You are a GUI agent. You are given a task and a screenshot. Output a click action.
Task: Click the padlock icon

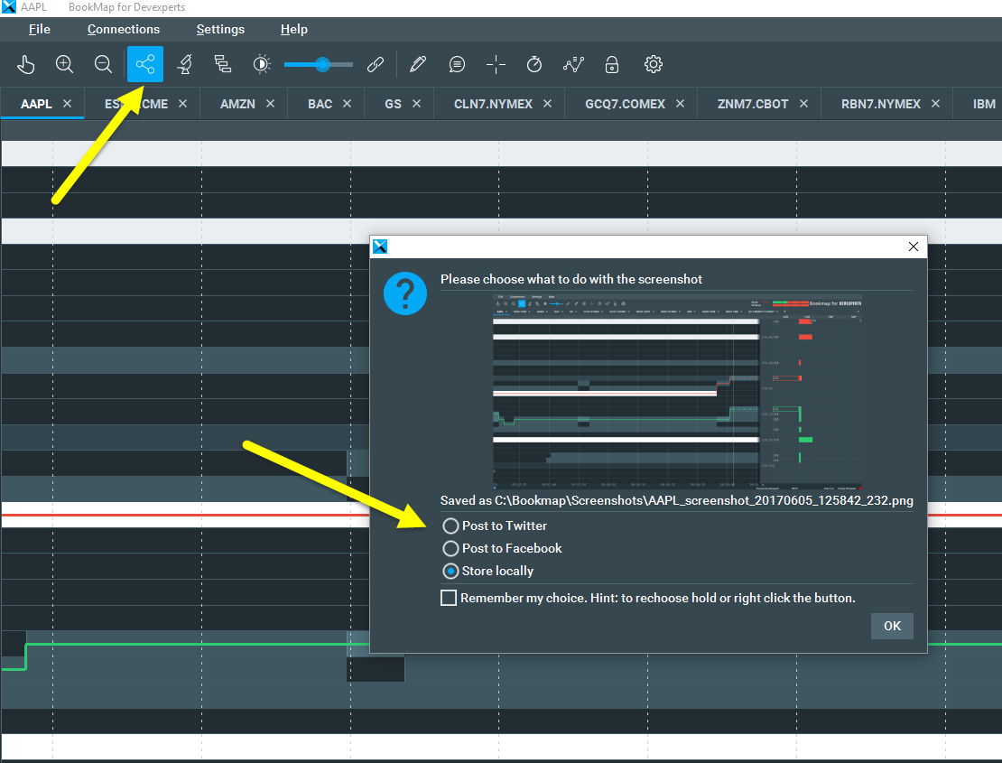(611, 64)
